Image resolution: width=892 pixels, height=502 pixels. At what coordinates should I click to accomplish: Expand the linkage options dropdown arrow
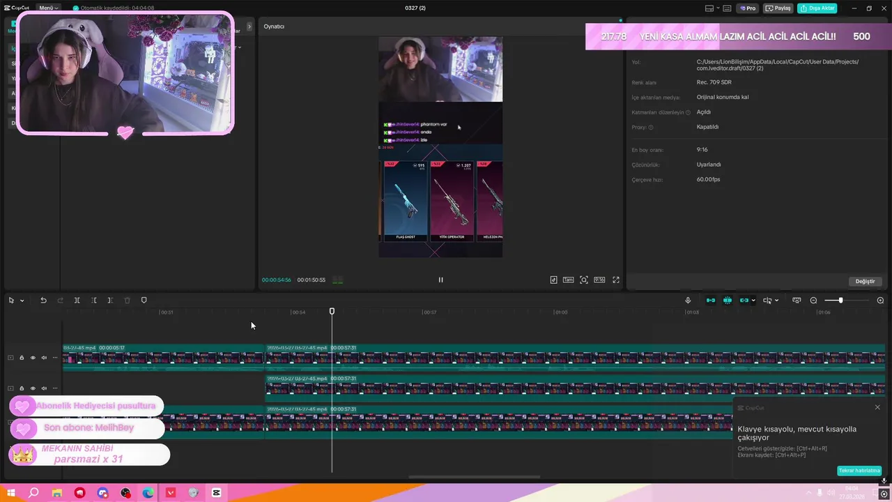pyautogui.click(x=753, y=301)
